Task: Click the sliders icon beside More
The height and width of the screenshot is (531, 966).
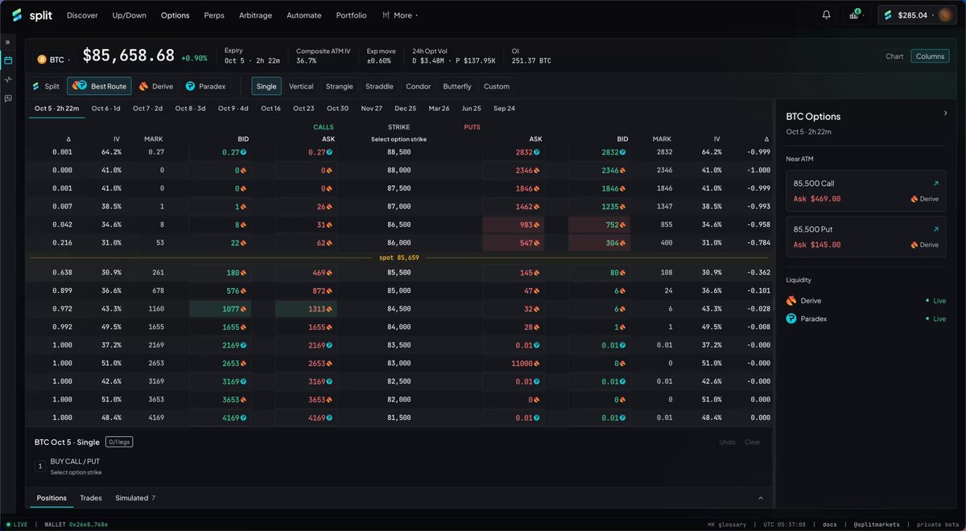Action: (386, 15)
